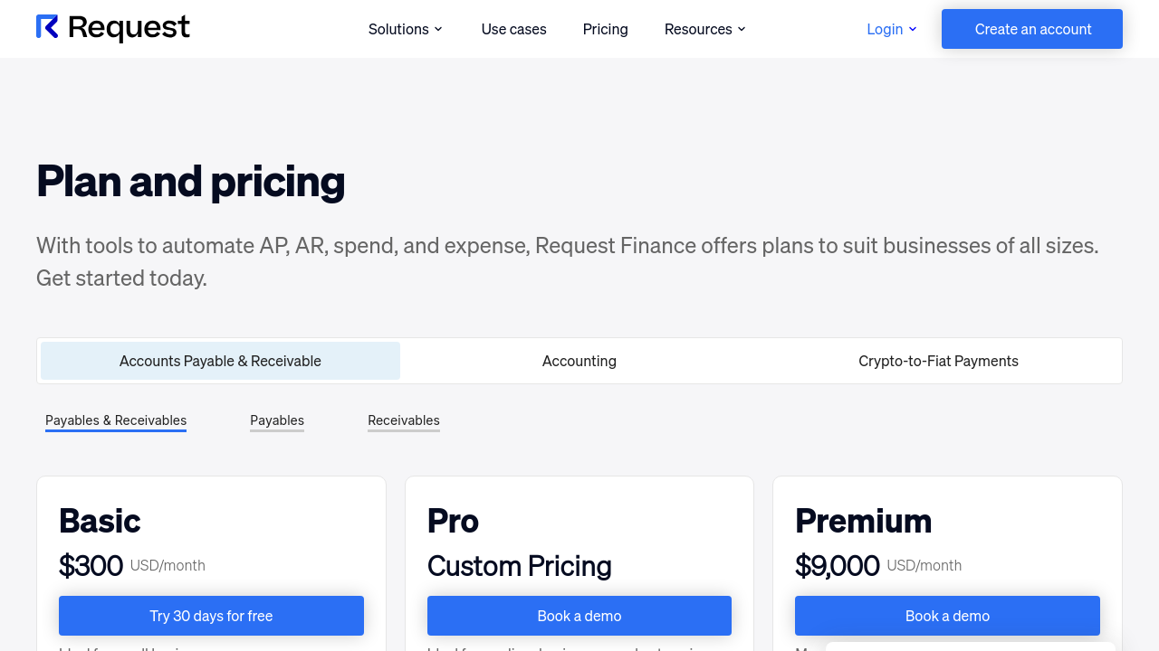
Task: Expand the Login dropdown arrow
Action: coord(913,29)
